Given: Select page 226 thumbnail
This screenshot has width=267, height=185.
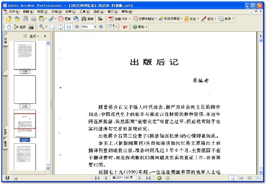Looking at the screenshot, I should 25,90.
